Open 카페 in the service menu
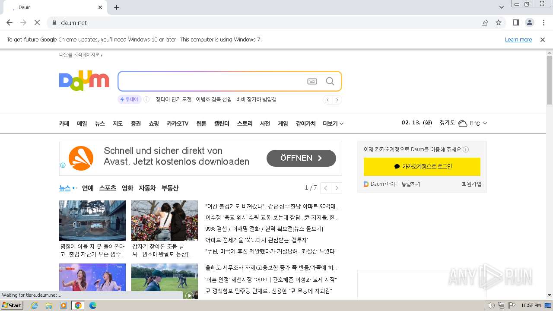This screenshot has width=553, height=311. [x=64, y=124]
